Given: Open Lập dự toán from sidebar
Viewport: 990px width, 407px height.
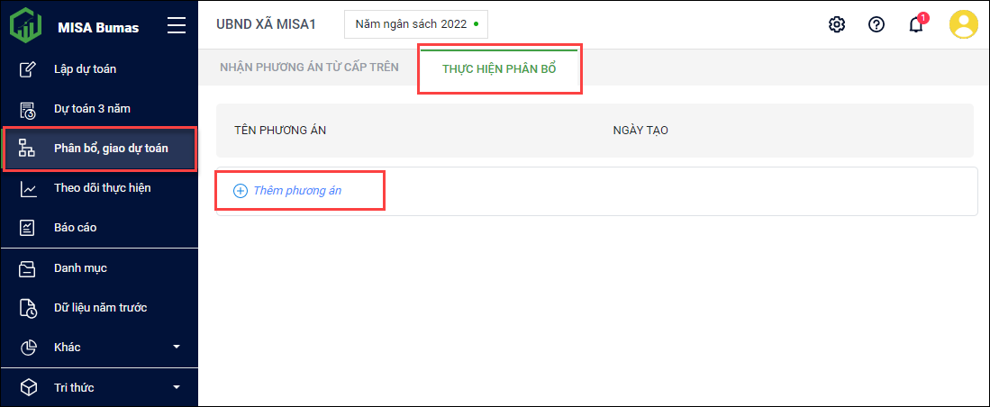Looking at the screenshot, I should [x=85, y=68].
